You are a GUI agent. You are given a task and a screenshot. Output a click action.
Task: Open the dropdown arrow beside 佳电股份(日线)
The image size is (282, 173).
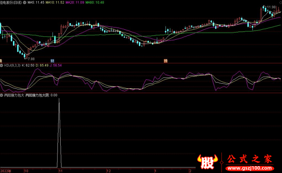[24, 2]
